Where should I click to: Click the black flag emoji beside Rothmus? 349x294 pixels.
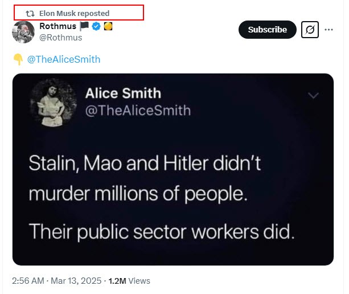point(84,26)
